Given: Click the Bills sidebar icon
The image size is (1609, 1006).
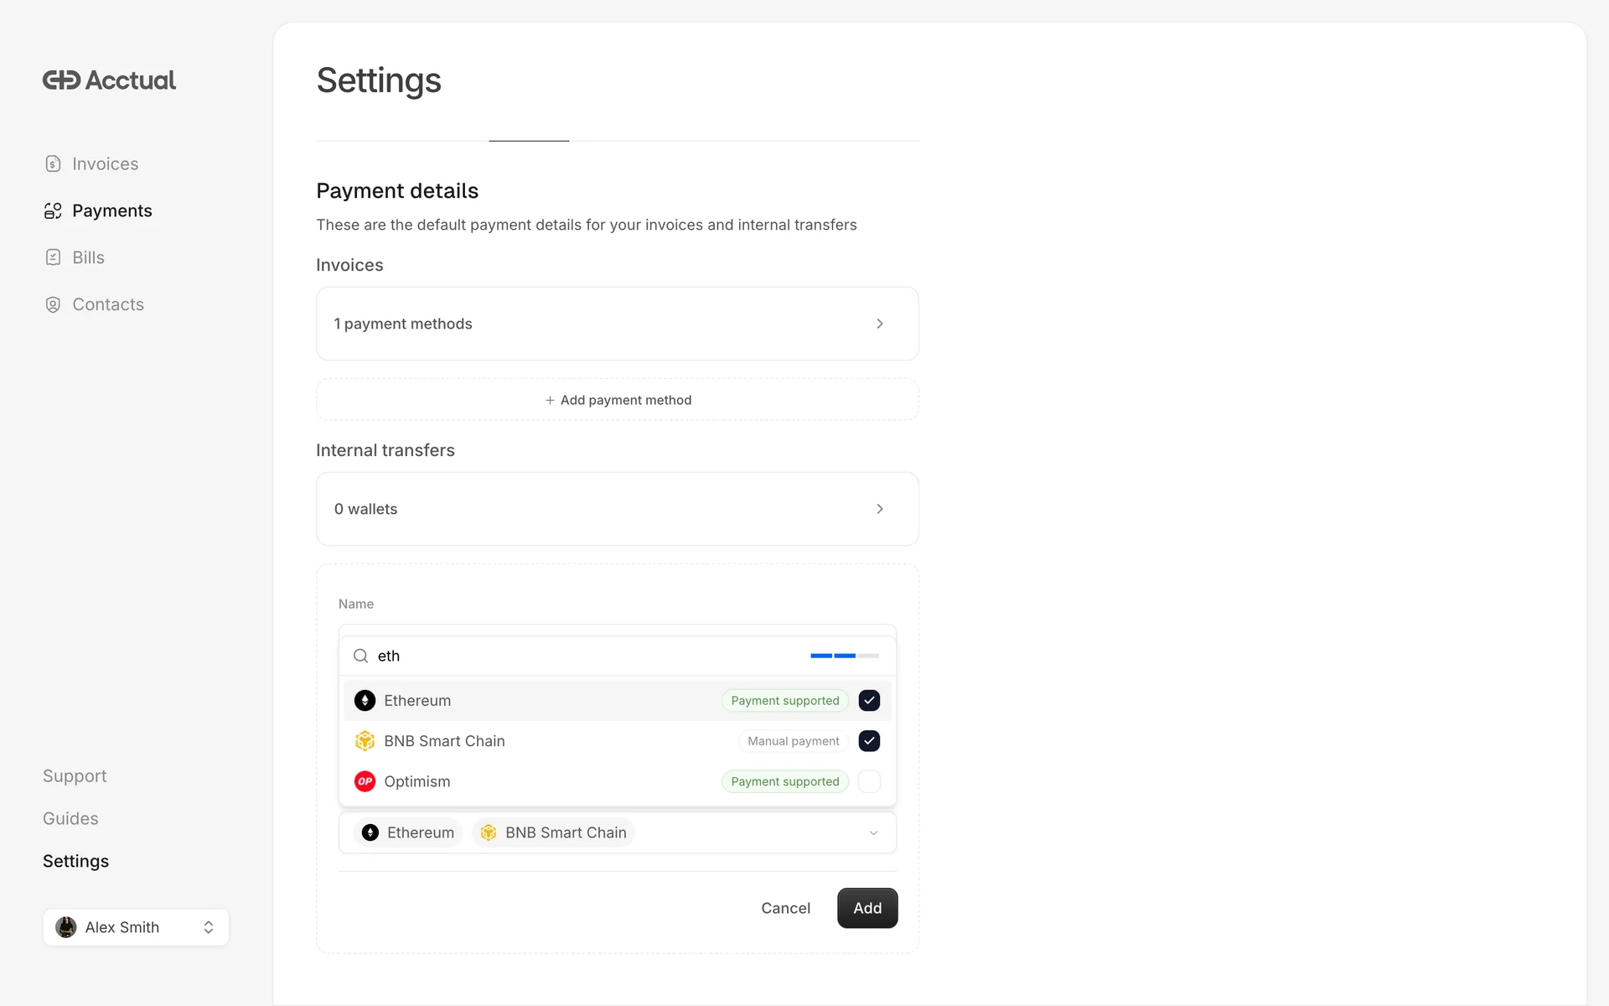Looking at the screenshot, I should pos(53,258).
